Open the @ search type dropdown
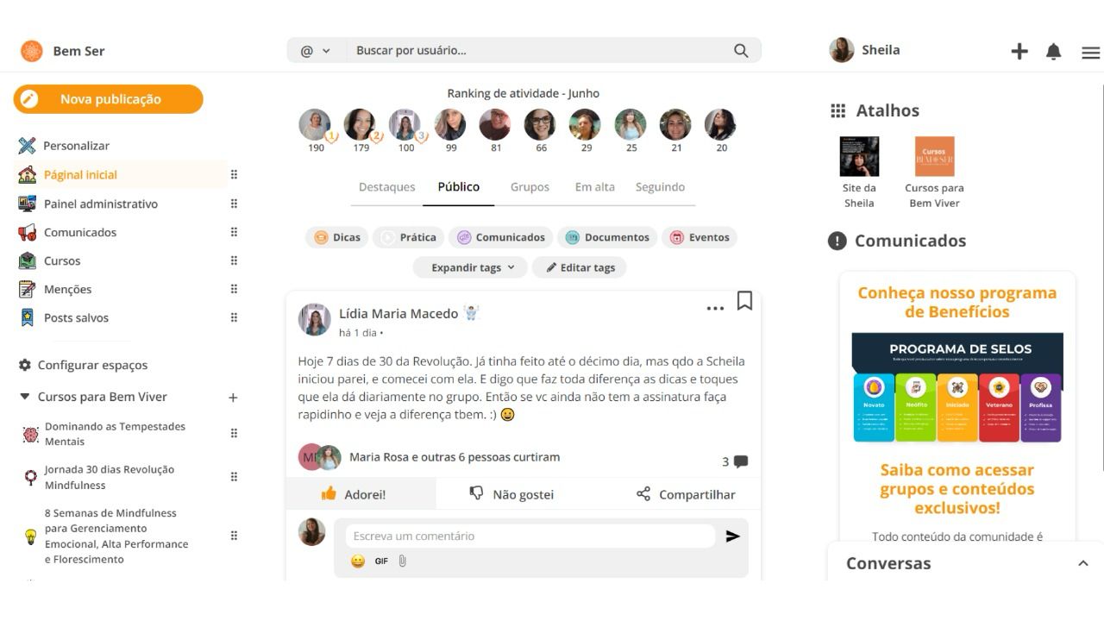 tap(316, 51)
